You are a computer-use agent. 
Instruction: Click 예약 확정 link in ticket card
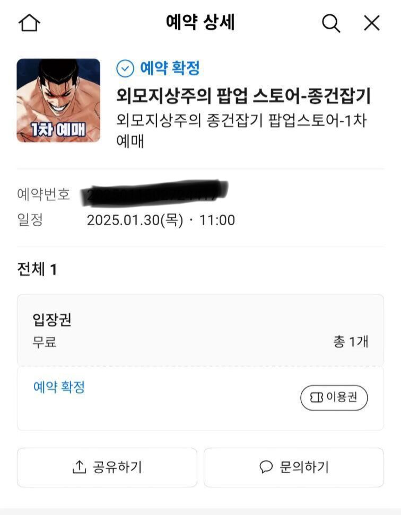coord(59,387)
